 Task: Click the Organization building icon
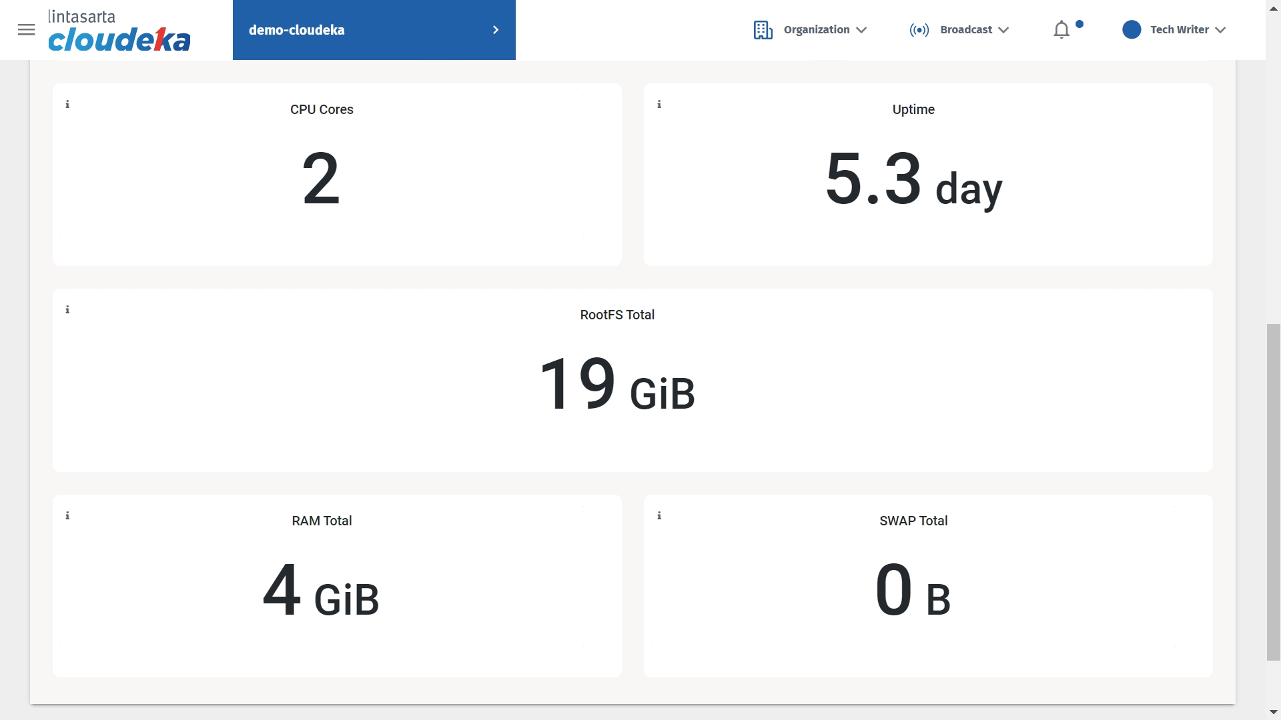763,30
